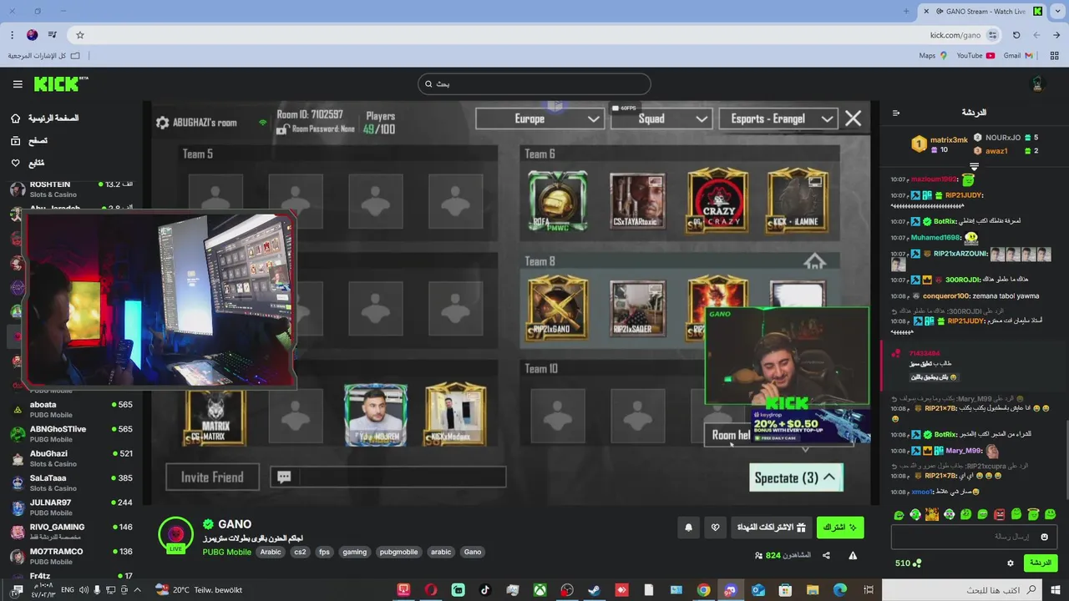The width and height of the screenshot is (1069, 601).
Task: Open the chat settings gear
Action: click(x=1010, y=563)
